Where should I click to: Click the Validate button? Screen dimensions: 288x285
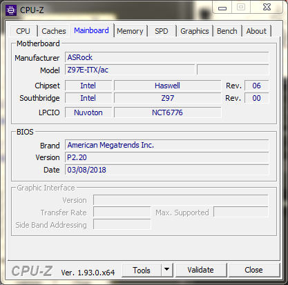[200, 270]
